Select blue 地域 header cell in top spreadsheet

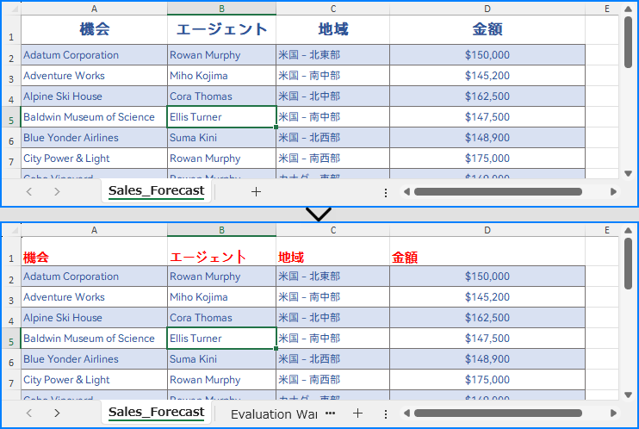(333, 29)
